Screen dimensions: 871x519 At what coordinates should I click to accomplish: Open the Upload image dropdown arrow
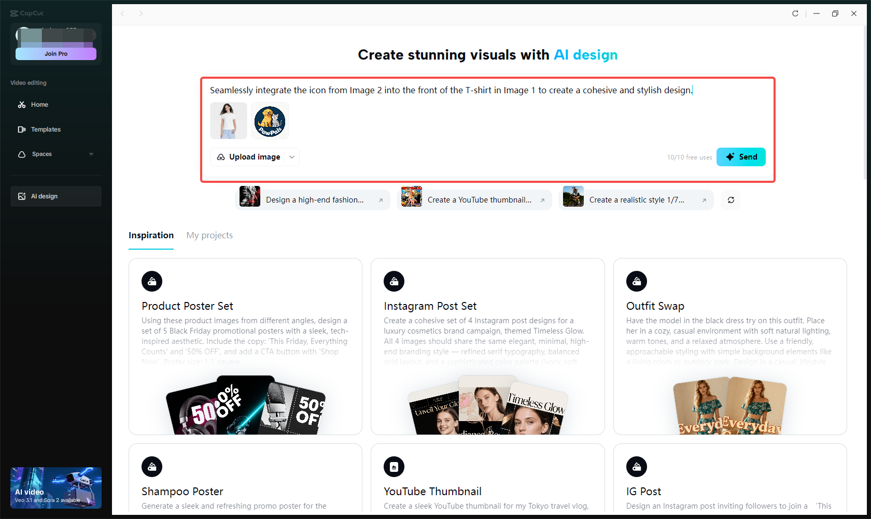292,157
